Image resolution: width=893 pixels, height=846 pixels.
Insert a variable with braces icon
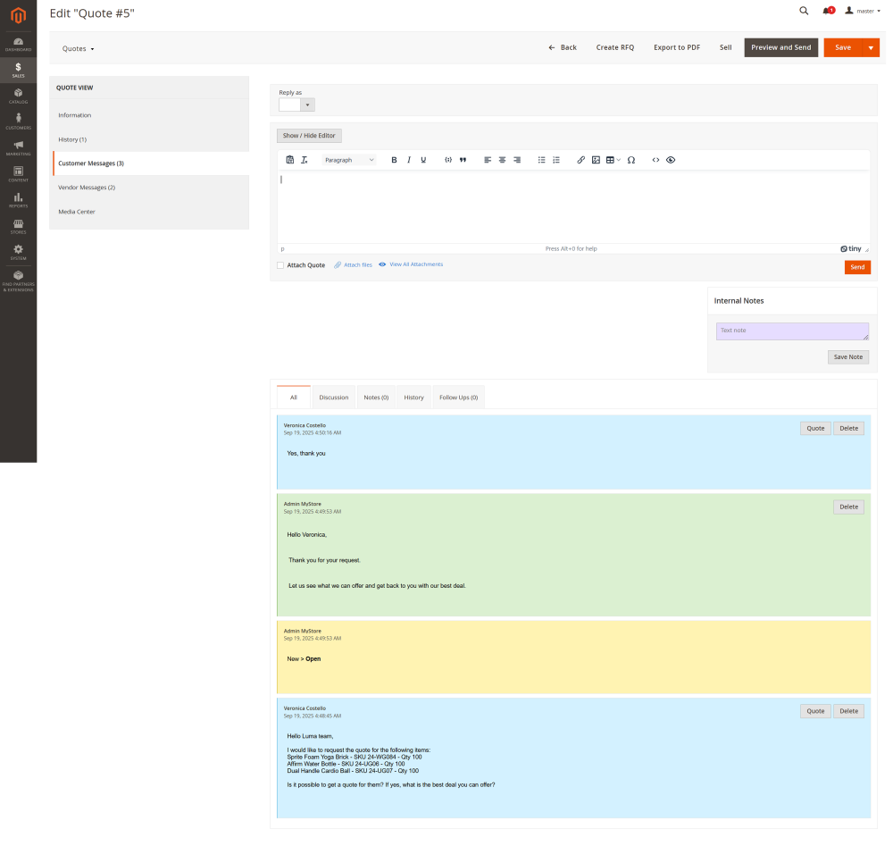(x=448, y=160)
